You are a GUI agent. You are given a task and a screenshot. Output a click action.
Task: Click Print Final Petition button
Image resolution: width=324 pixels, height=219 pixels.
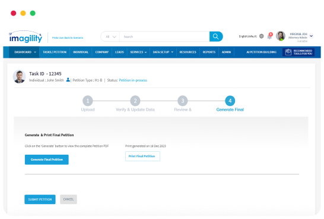[142, 157]
